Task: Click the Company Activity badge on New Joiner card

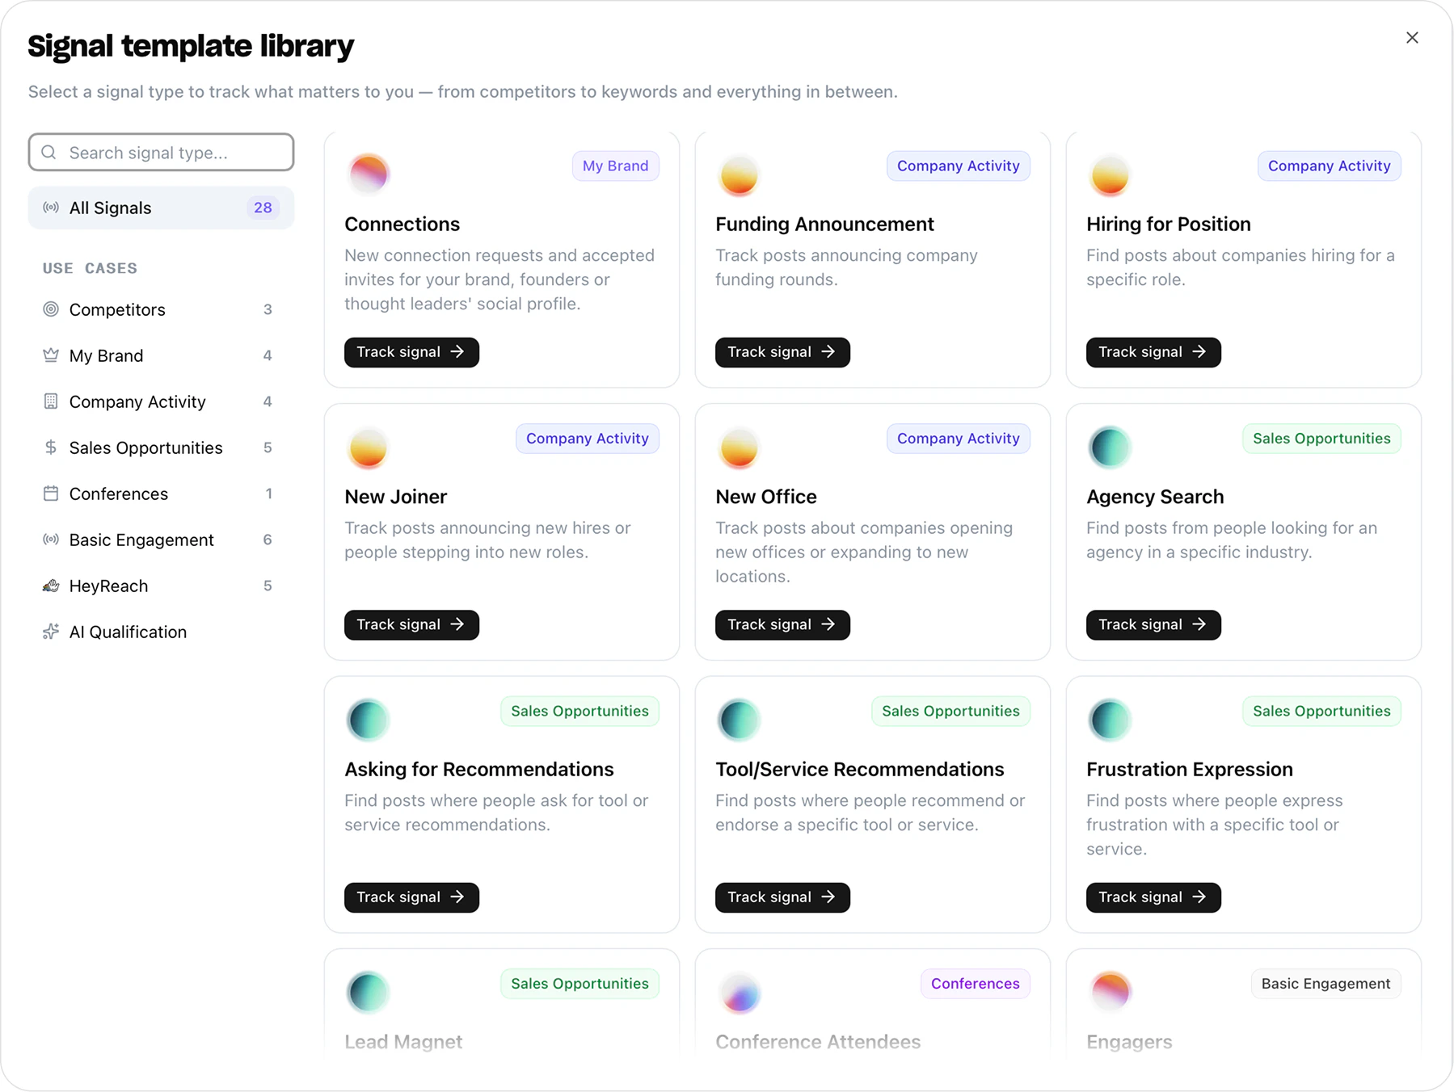Action: 587,438
